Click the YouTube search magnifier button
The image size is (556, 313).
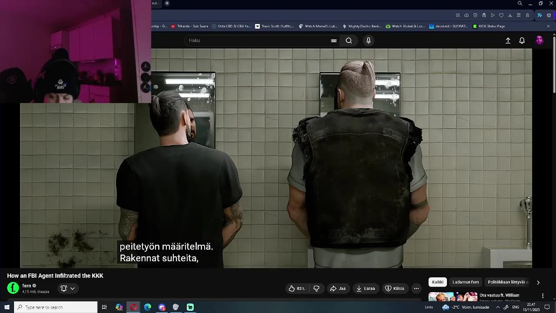click(x=349, y=40)
